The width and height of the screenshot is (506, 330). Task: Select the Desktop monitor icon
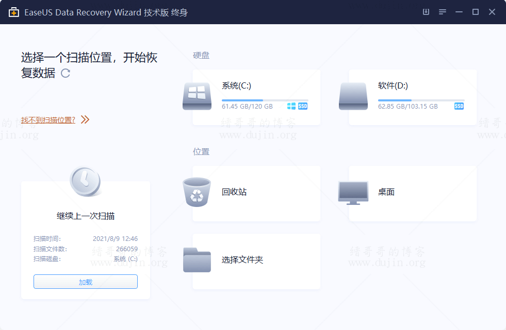(353, 193)
